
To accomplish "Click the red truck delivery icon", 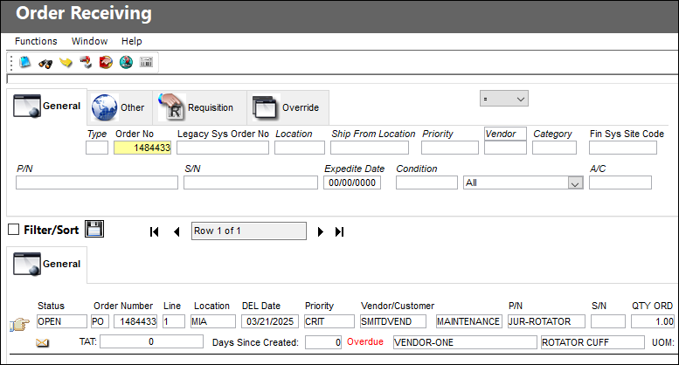I will click(x=86, y=63).
